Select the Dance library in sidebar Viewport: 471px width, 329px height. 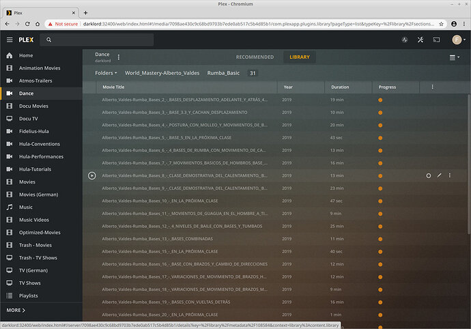click(41, 93)
